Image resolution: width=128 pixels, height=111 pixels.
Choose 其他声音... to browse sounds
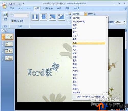[x=89, y=92]
